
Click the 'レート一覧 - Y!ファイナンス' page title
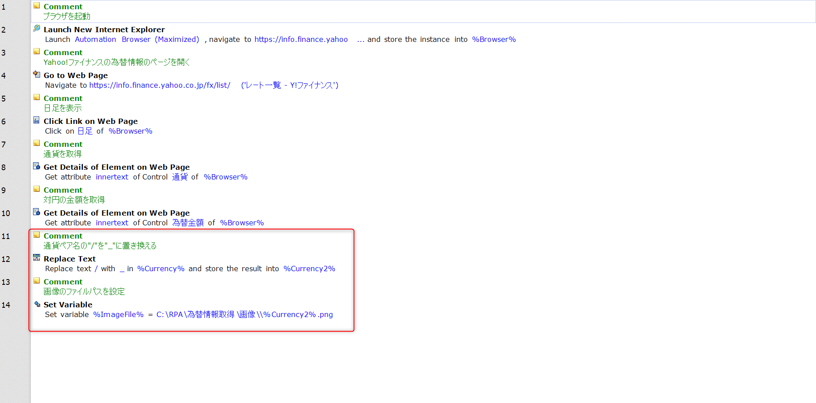pyautogui.click(x=289, y=85)
